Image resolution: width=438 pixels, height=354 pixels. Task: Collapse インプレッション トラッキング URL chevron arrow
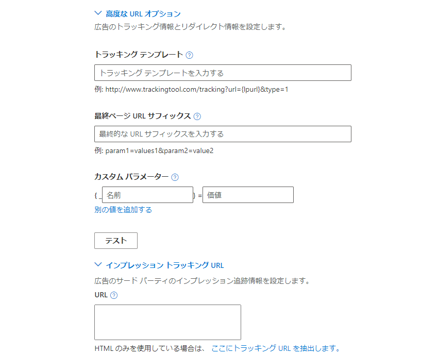point(98,264)
